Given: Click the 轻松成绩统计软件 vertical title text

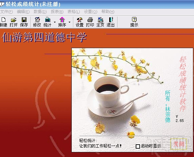Looking at the screenshot, I should 183,84.
